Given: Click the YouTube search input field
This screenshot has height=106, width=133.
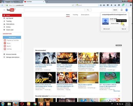Looking at the screenshot, I should [x=54, y=10].
